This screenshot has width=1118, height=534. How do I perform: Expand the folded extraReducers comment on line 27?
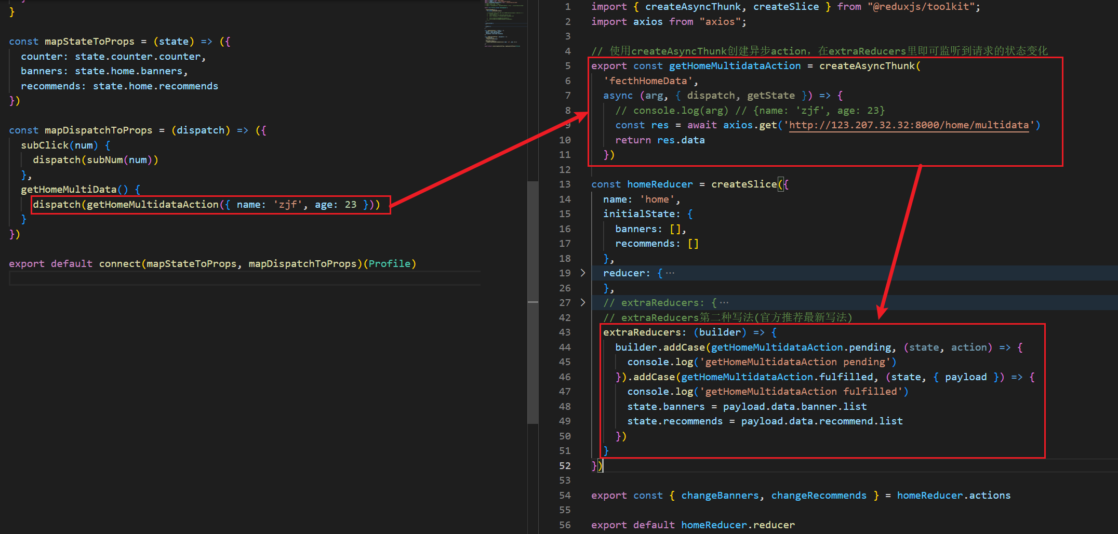[x=582, y=302]
